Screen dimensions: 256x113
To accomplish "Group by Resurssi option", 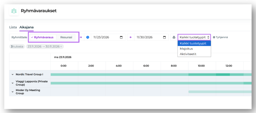I will (66, 37).
